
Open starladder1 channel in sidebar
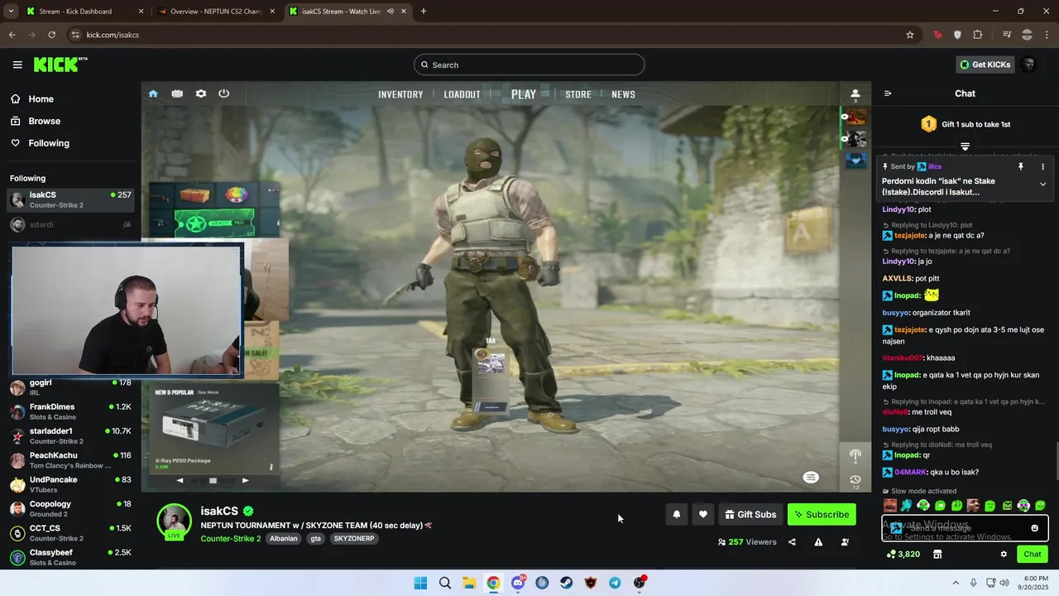click(70, 435)
